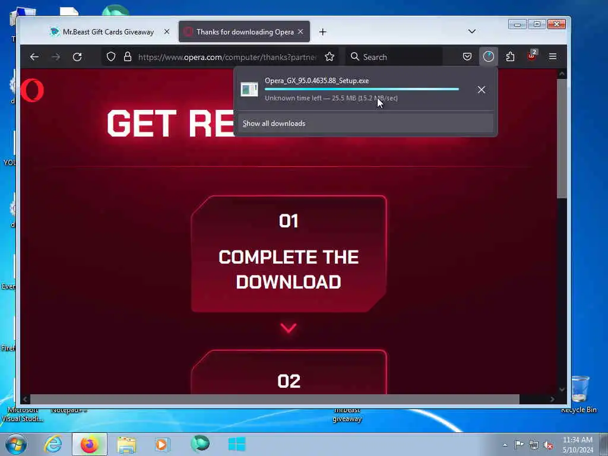The height and width of the screenshot is (456, 608).
Task: Open the clock showing 11:34 AM
Action: [x=578, y=445]
